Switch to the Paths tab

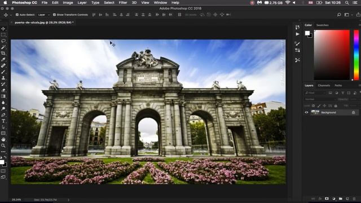coord(338,85)
